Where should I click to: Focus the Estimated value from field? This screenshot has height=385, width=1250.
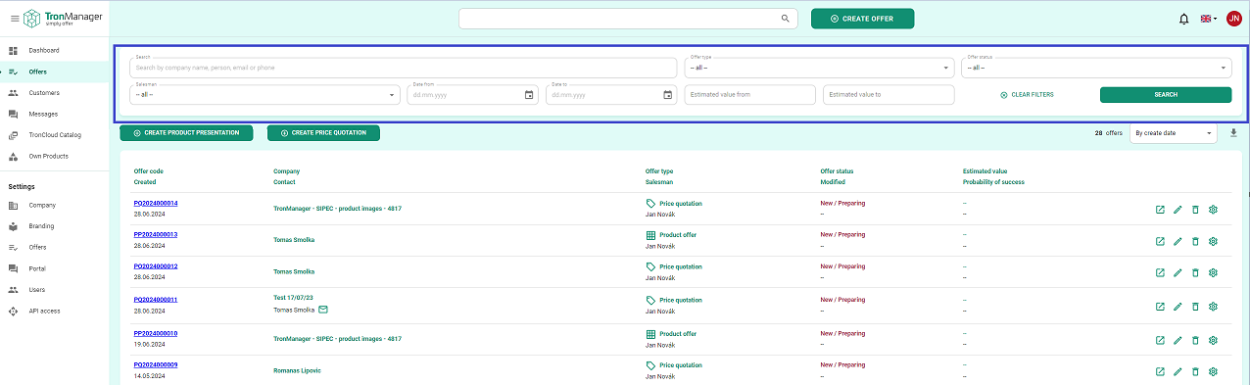(749, 95)
